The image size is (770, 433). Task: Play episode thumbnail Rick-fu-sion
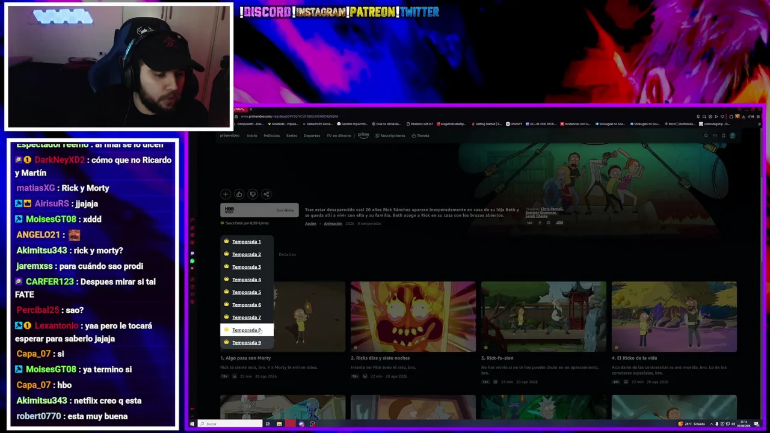tap(544, 316)
